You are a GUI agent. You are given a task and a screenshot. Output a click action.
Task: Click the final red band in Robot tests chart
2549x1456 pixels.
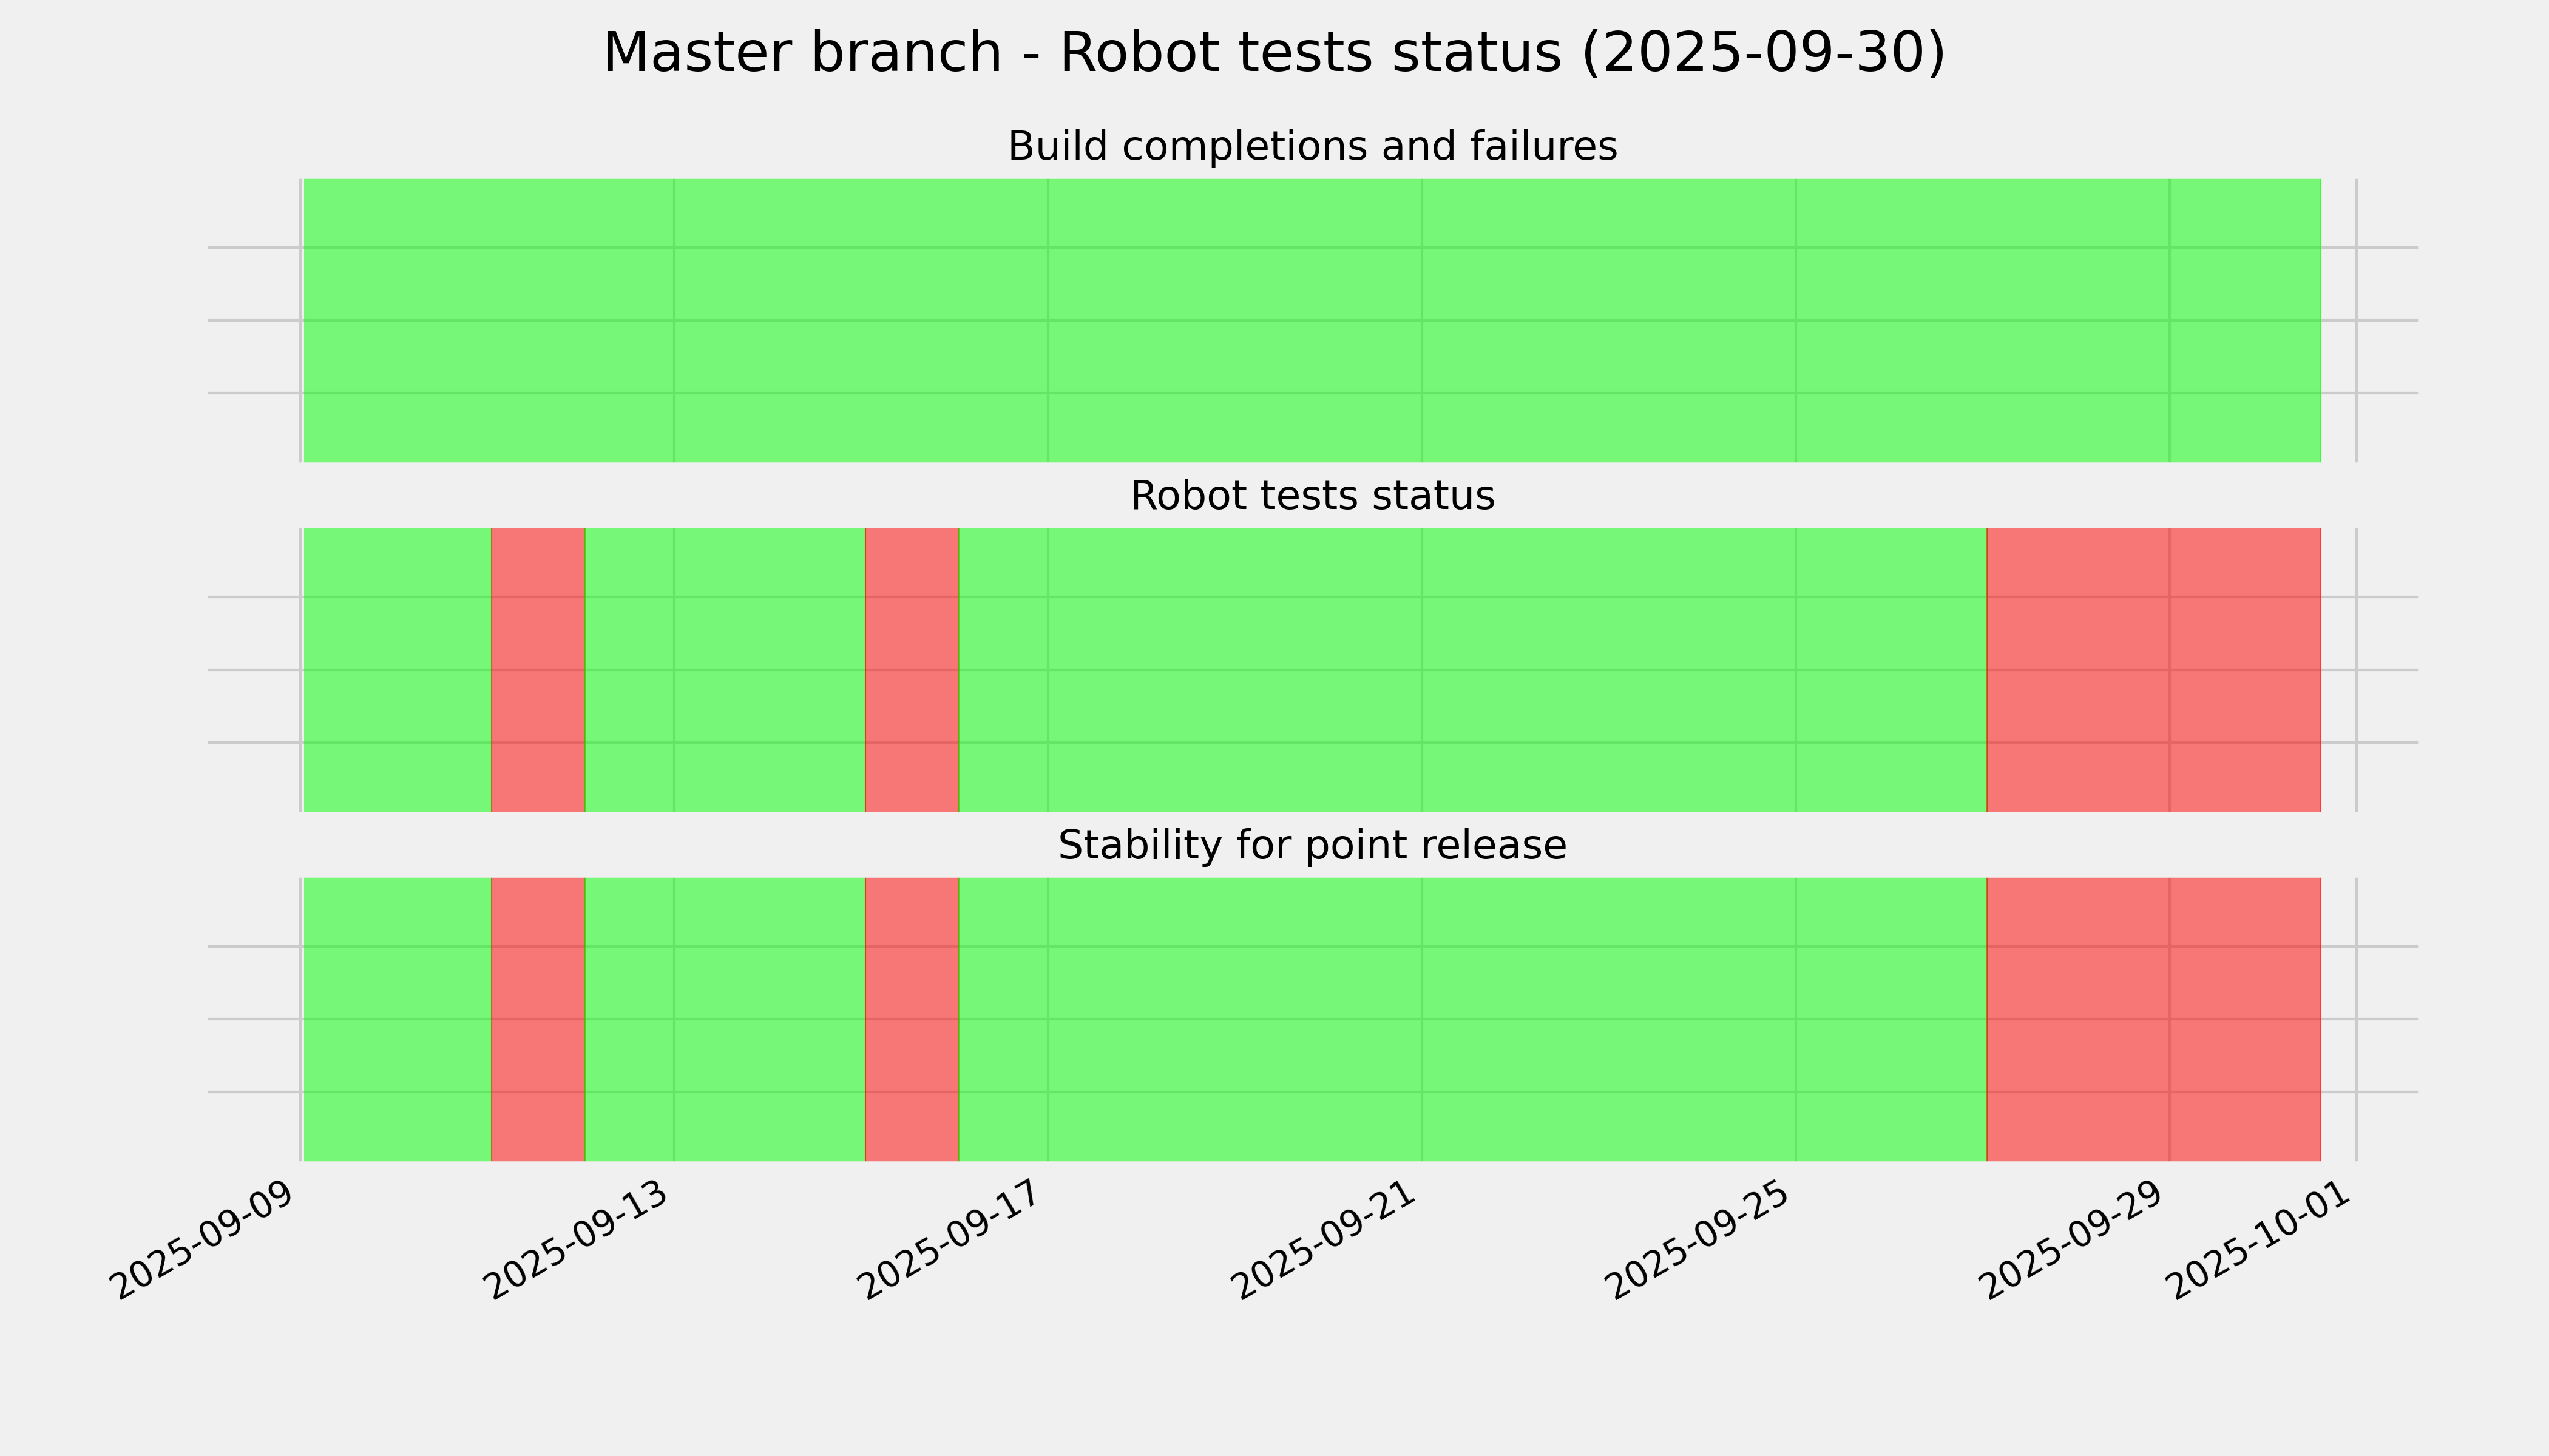[x=2153, y=670]
